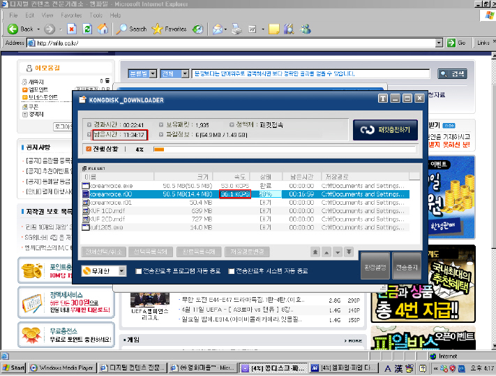Screen dimensions: 496x376
Task: Open the View menu
Action: 47,15
